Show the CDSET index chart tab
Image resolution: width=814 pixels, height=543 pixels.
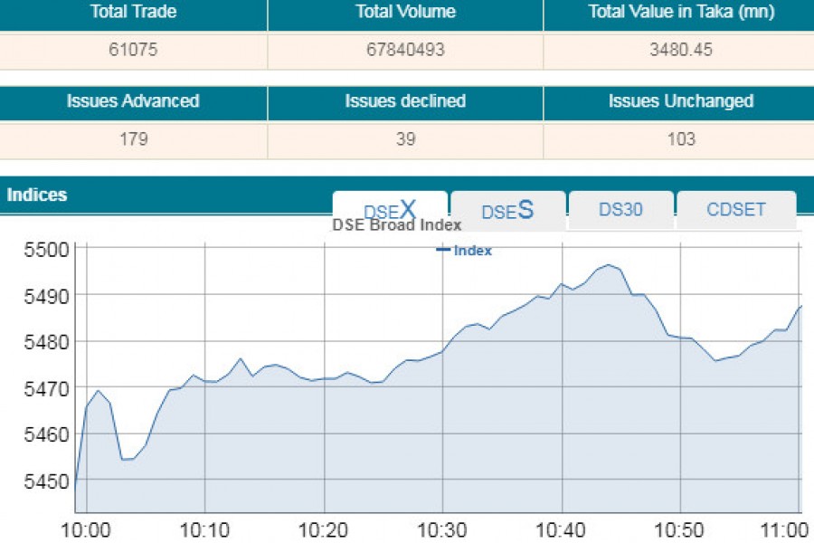735,210
